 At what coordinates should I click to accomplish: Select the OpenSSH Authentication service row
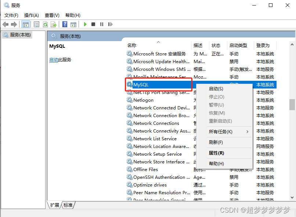(x=201, y=177)
